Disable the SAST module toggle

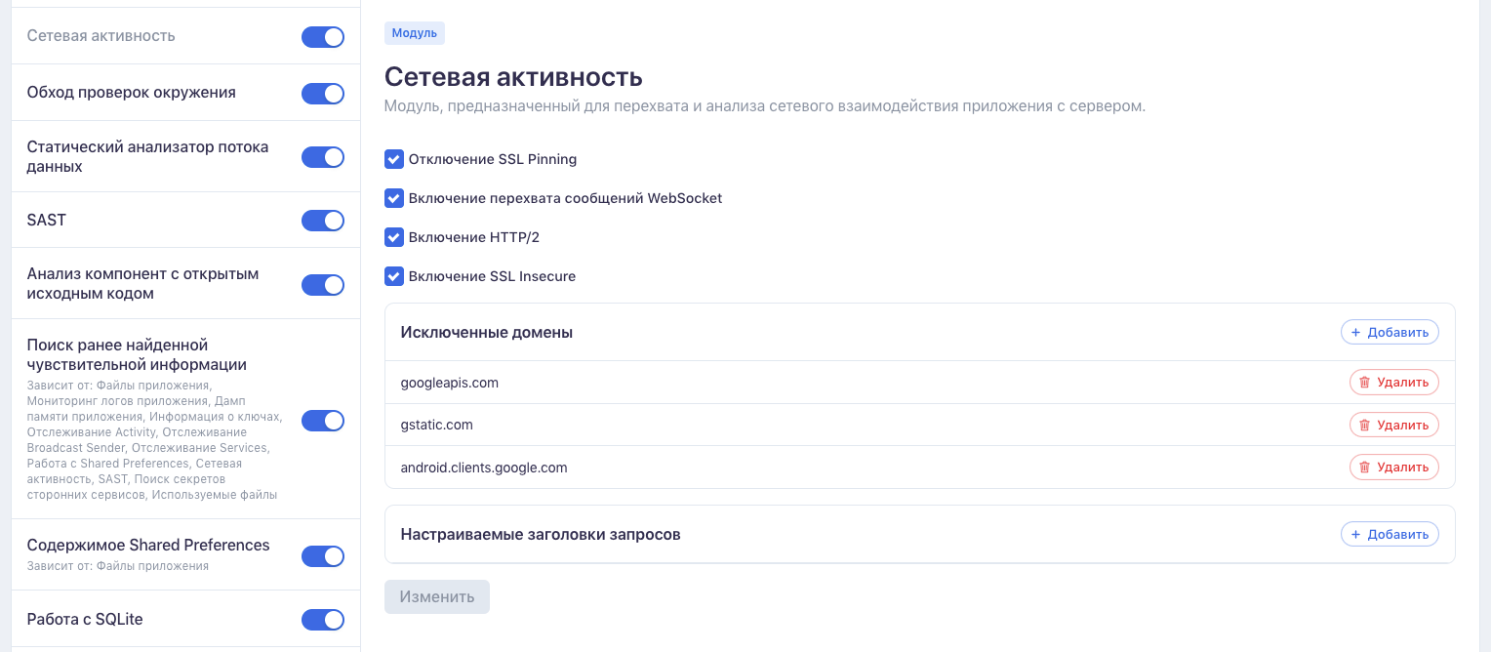323,221
